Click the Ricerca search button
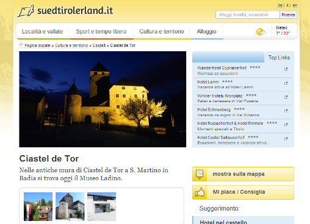The height and width of the screenshot is (224, 310). click(x=288, y=15)
